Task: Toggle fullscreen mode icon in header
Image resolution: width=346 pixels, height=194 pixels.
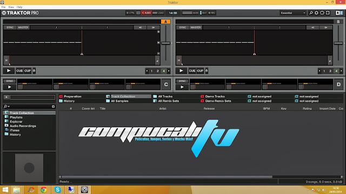Action: [x=328, y=13]
